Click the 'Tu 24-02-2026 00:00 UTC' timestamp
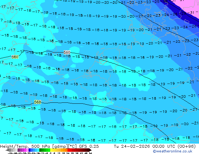 pyautogui.click(x=144, y=146)
